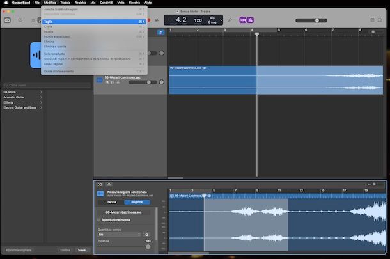The image size is (390, 259).
Task: Open the Library panel icon
Action: pos(7,20)
